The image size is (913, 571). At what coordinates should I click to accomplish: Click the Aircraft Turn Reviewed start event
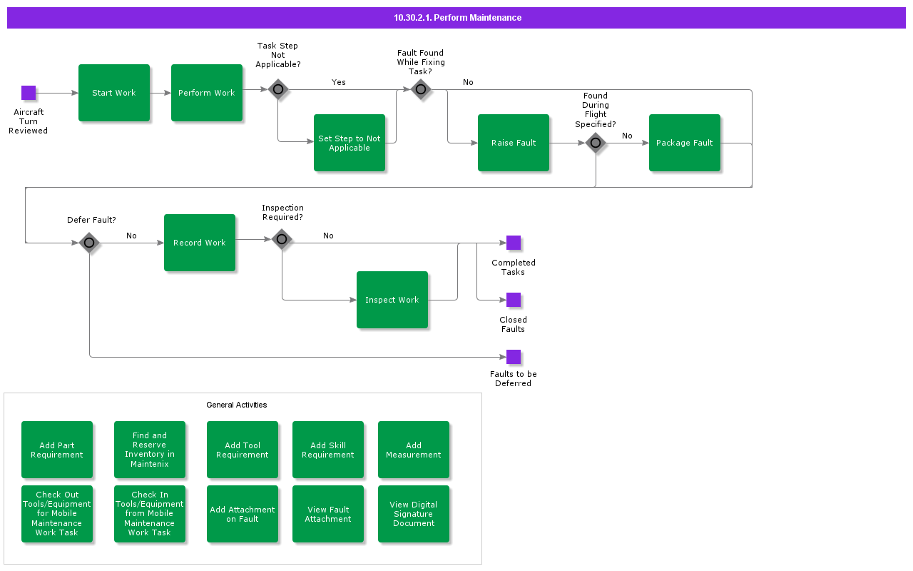29,93
